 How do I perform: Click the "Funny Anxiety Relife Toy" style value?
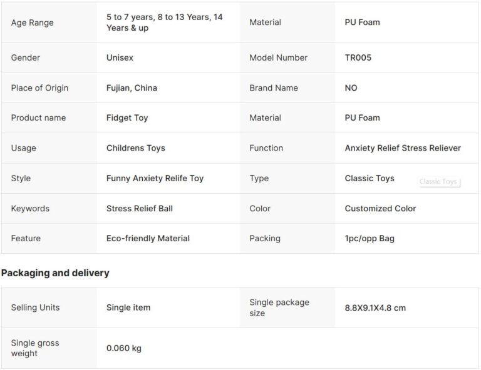point(155,178)
